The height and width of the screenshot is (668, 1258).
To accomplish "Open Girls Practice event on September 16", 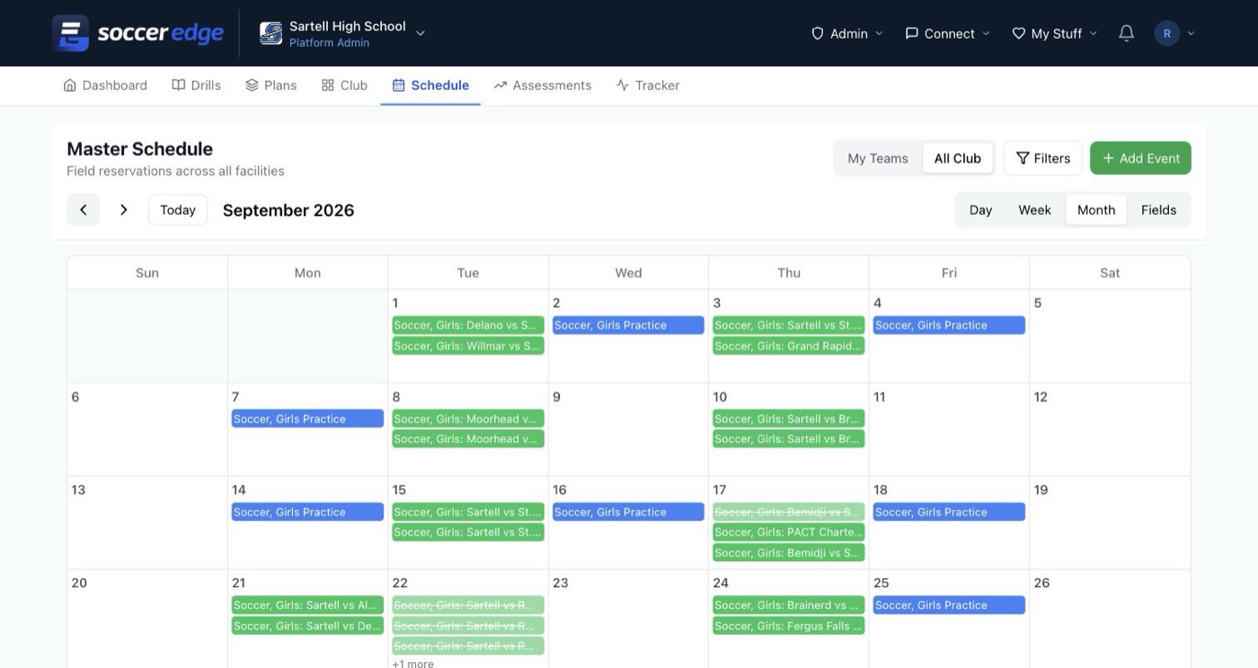I will 628,512.
